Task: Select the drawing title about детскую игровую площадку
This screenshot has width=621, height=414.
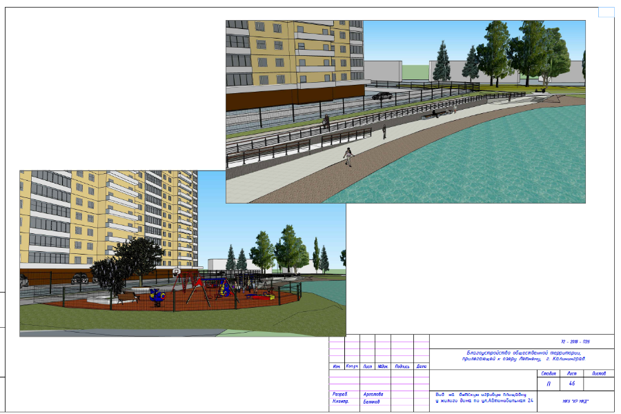Action: [481, 397]
